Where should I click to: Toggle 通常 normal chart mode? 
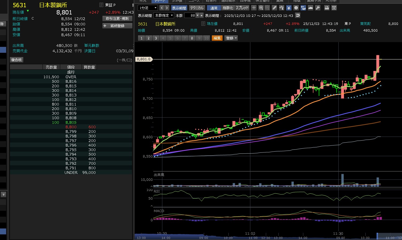point(214,8)
